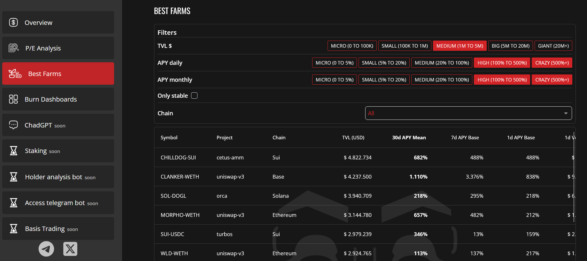Click the Burn Dashboards grid icon

pyautogui.click(x=13, y=99)
